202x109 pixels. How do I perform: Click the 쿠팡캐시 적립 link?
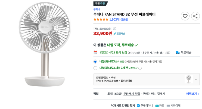[x=132, y=94]
